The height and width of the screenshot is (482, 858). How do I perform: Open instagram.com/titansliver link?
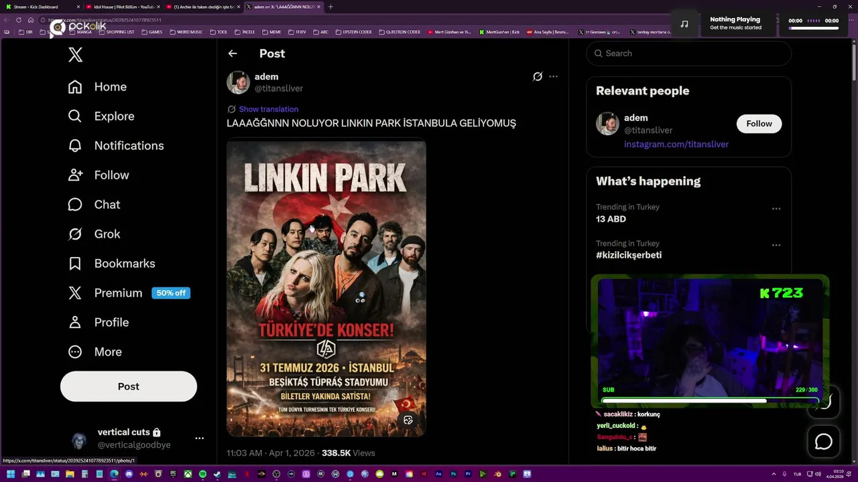[x=676, y=144]
